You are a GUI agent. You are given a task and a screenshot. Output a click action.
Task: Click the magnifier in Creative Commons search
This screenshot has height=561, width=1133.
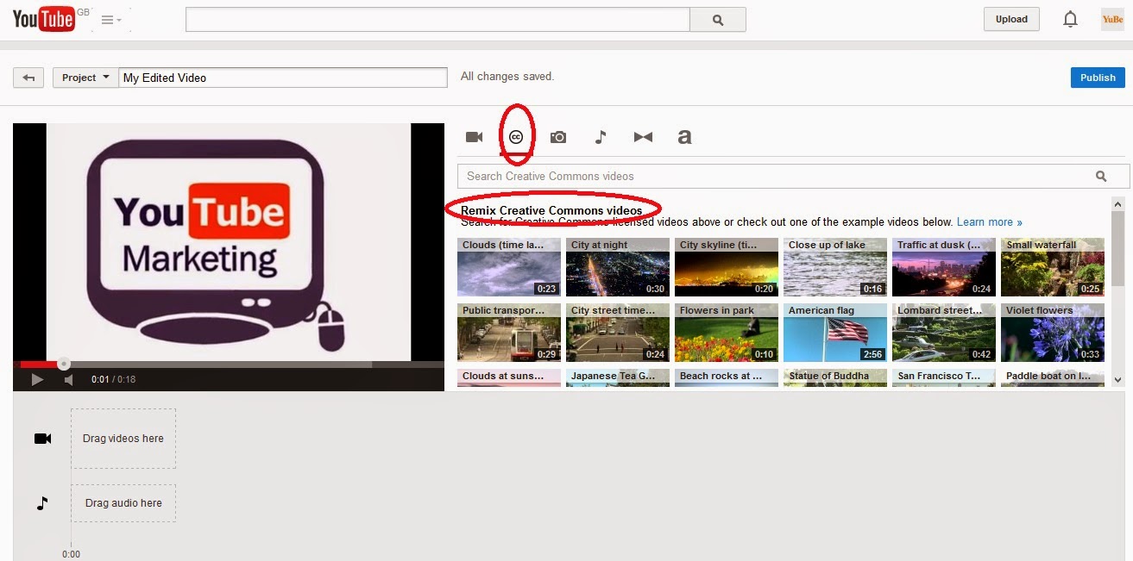point(1101,176)
